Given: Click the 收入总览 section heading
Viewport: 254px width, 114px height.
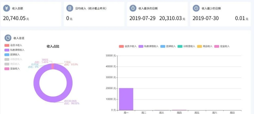Looking at the screenshot, I should (19, 38).
